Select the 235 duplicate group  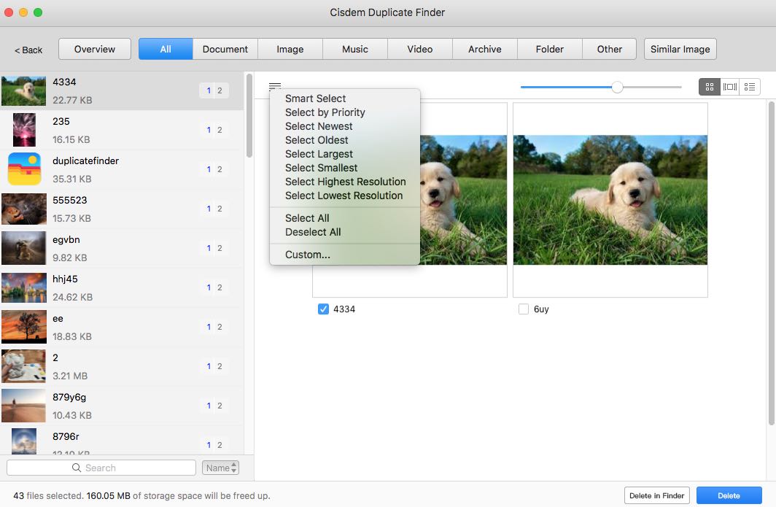point(122,131)
